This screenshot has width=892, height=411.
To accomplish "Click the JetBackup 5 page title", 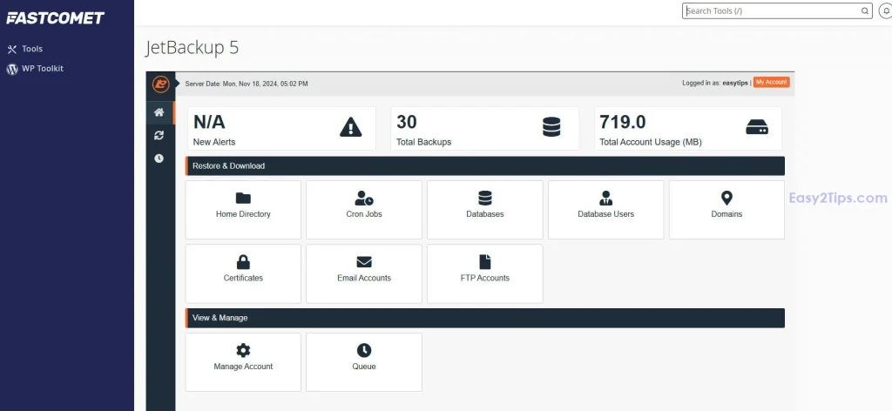I will (x=193, y=48).
